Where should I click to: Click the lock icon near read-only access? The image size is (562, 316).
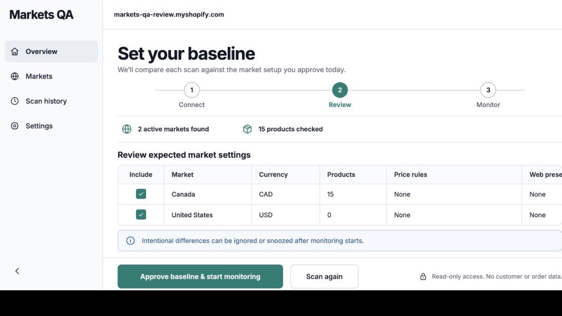click(423, 277)
